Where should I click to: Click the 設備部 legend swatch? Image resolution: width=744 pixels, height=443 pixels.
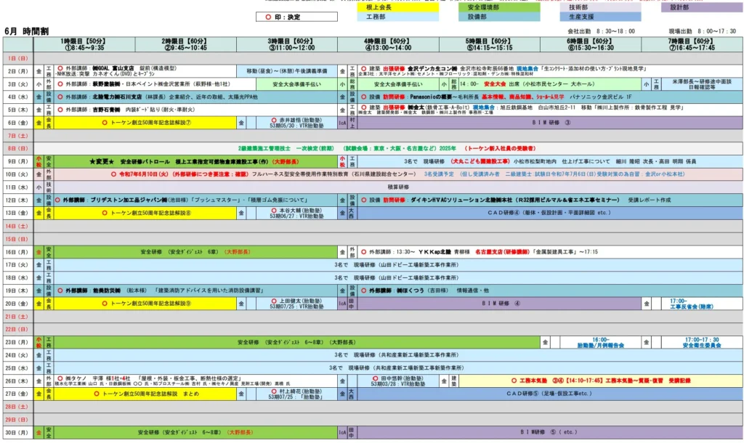(x=499, y=17)
